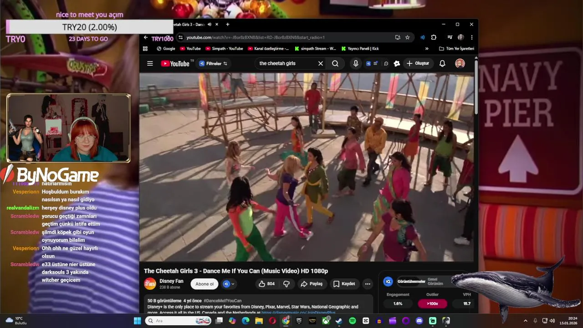Click the video player area
This screenshot has width=583, height=328.
pyautogui.click(x=307, y=167)
